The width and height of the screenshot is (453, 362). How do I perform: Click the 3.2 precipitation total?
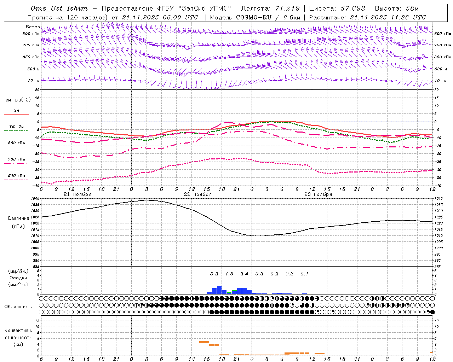coord(214,274)
